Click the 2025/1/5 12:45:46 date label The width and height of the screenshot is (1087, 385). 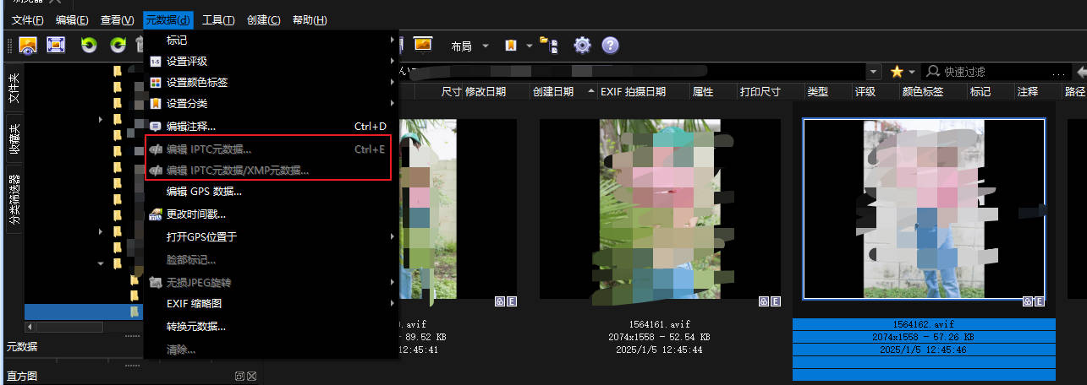click(x=924, y=349)
